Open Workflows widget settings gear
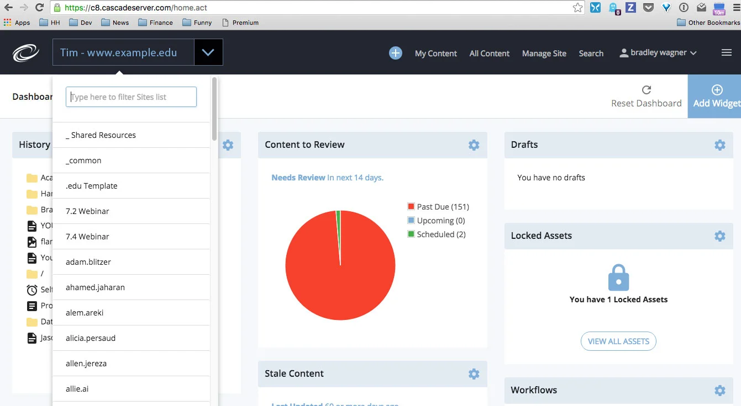 pyautogui.click(x=720, y=391)
